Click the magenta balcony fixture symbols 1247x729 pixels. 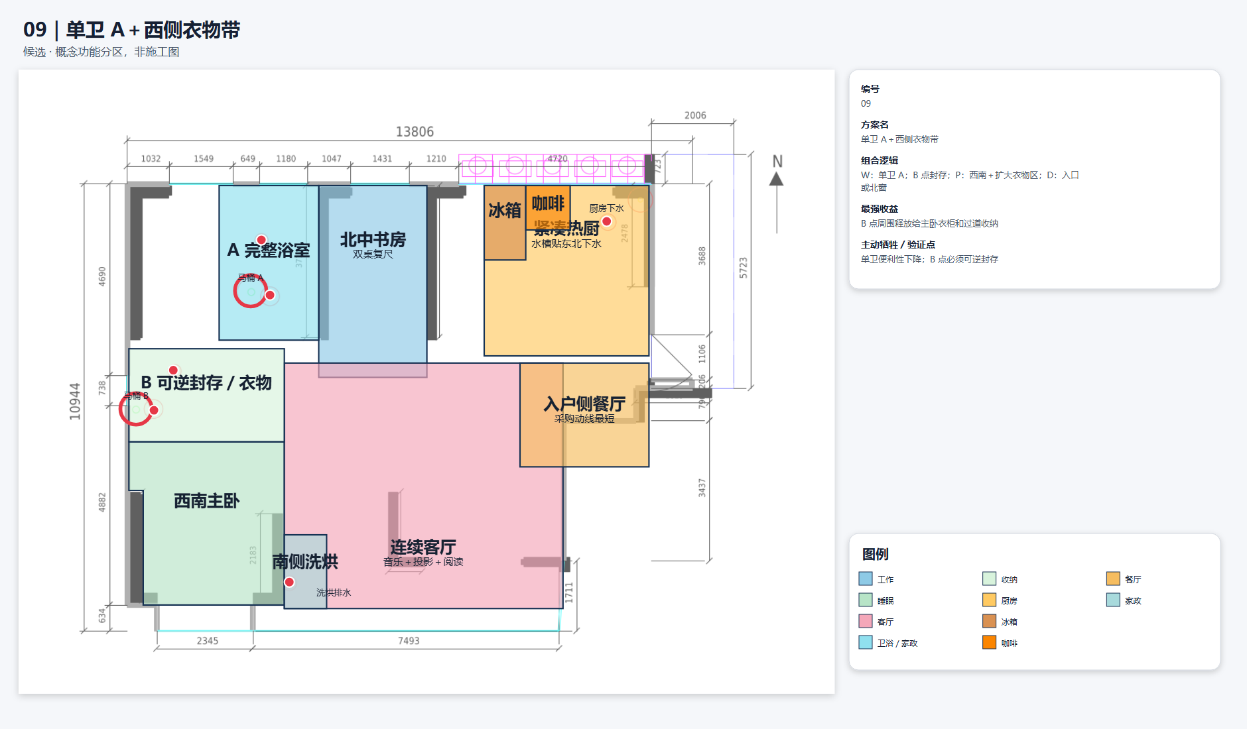pyautogui.click(x=552, y=166)
